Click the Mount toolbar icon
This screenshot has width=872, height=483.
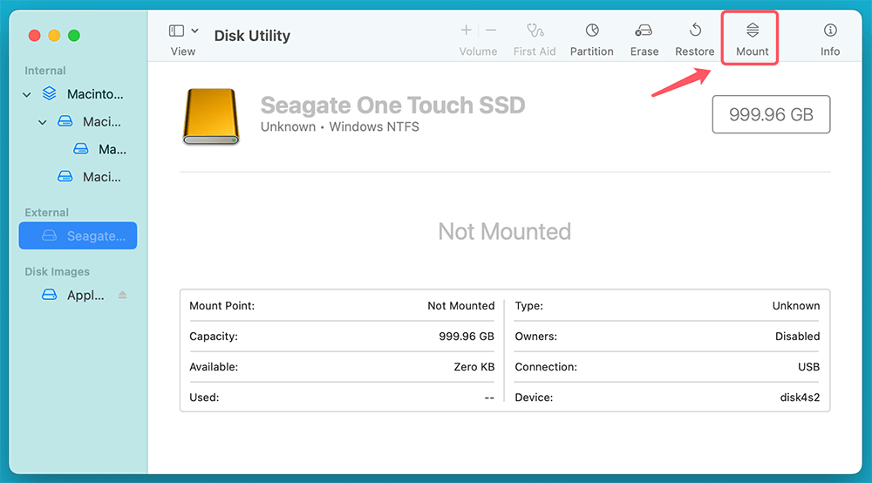point(752,31)
